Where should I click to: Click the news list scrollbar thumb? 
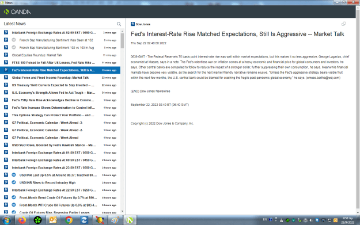[x=122, y=41]
